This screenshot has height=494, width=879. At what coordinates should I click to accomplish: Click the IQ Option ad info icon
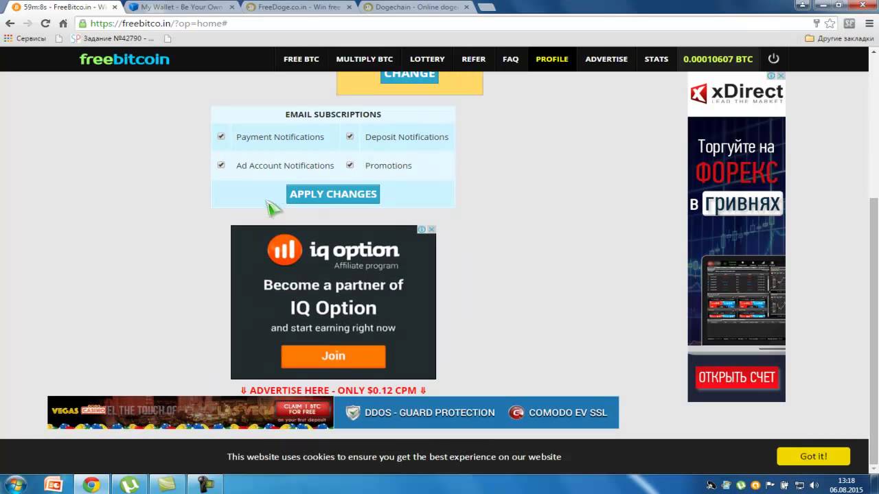[x=423, y=229]
